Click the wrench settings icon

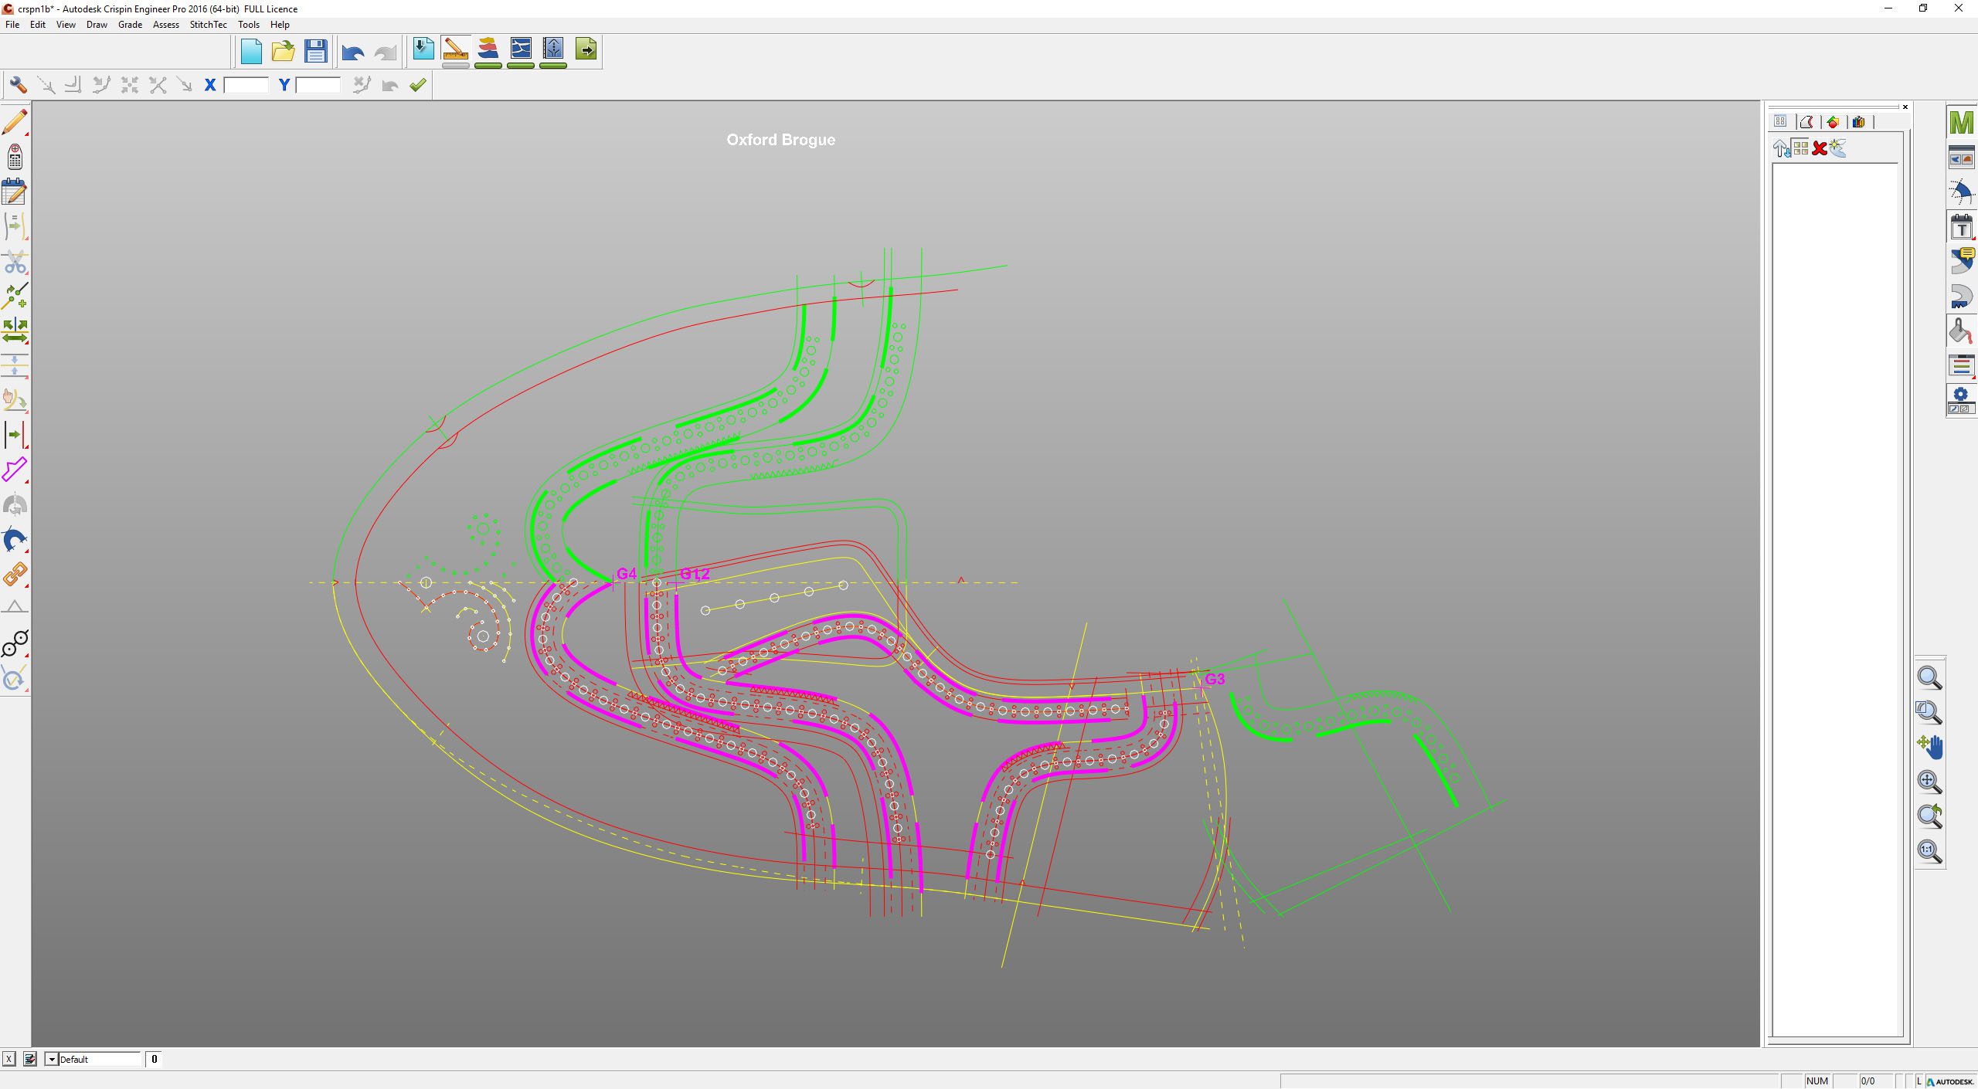[18, 85]
